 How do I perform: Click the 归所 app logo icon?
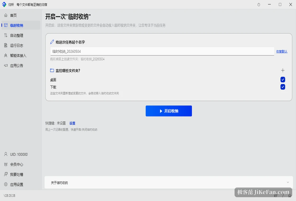tap(4, 4)
